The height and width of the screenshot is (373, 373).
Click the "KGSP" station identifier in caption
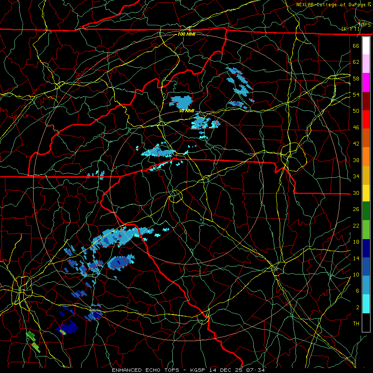(x=199, y=370)
